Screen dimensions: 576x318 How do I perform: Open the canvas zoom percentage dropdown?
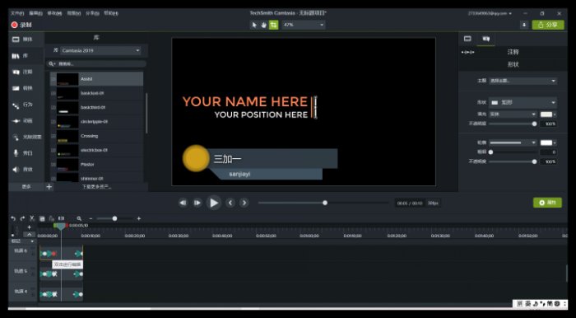click(304, 25)
